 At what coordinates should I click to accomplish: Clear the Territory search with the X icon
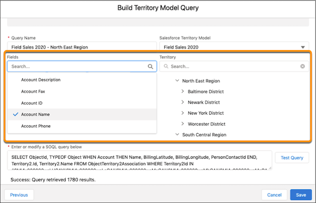[x=302, y=66]
